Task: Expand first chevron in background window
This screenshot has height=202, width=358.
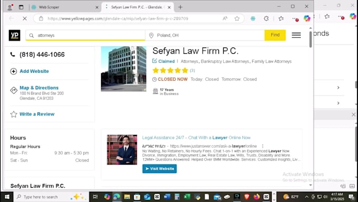Action: (339, 88)
